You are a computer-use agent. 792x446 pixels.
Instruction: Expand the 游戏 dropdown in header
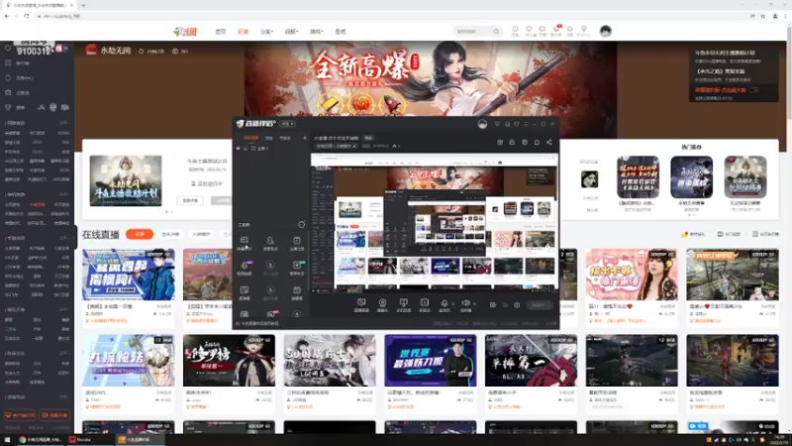(x=316, y=32)
